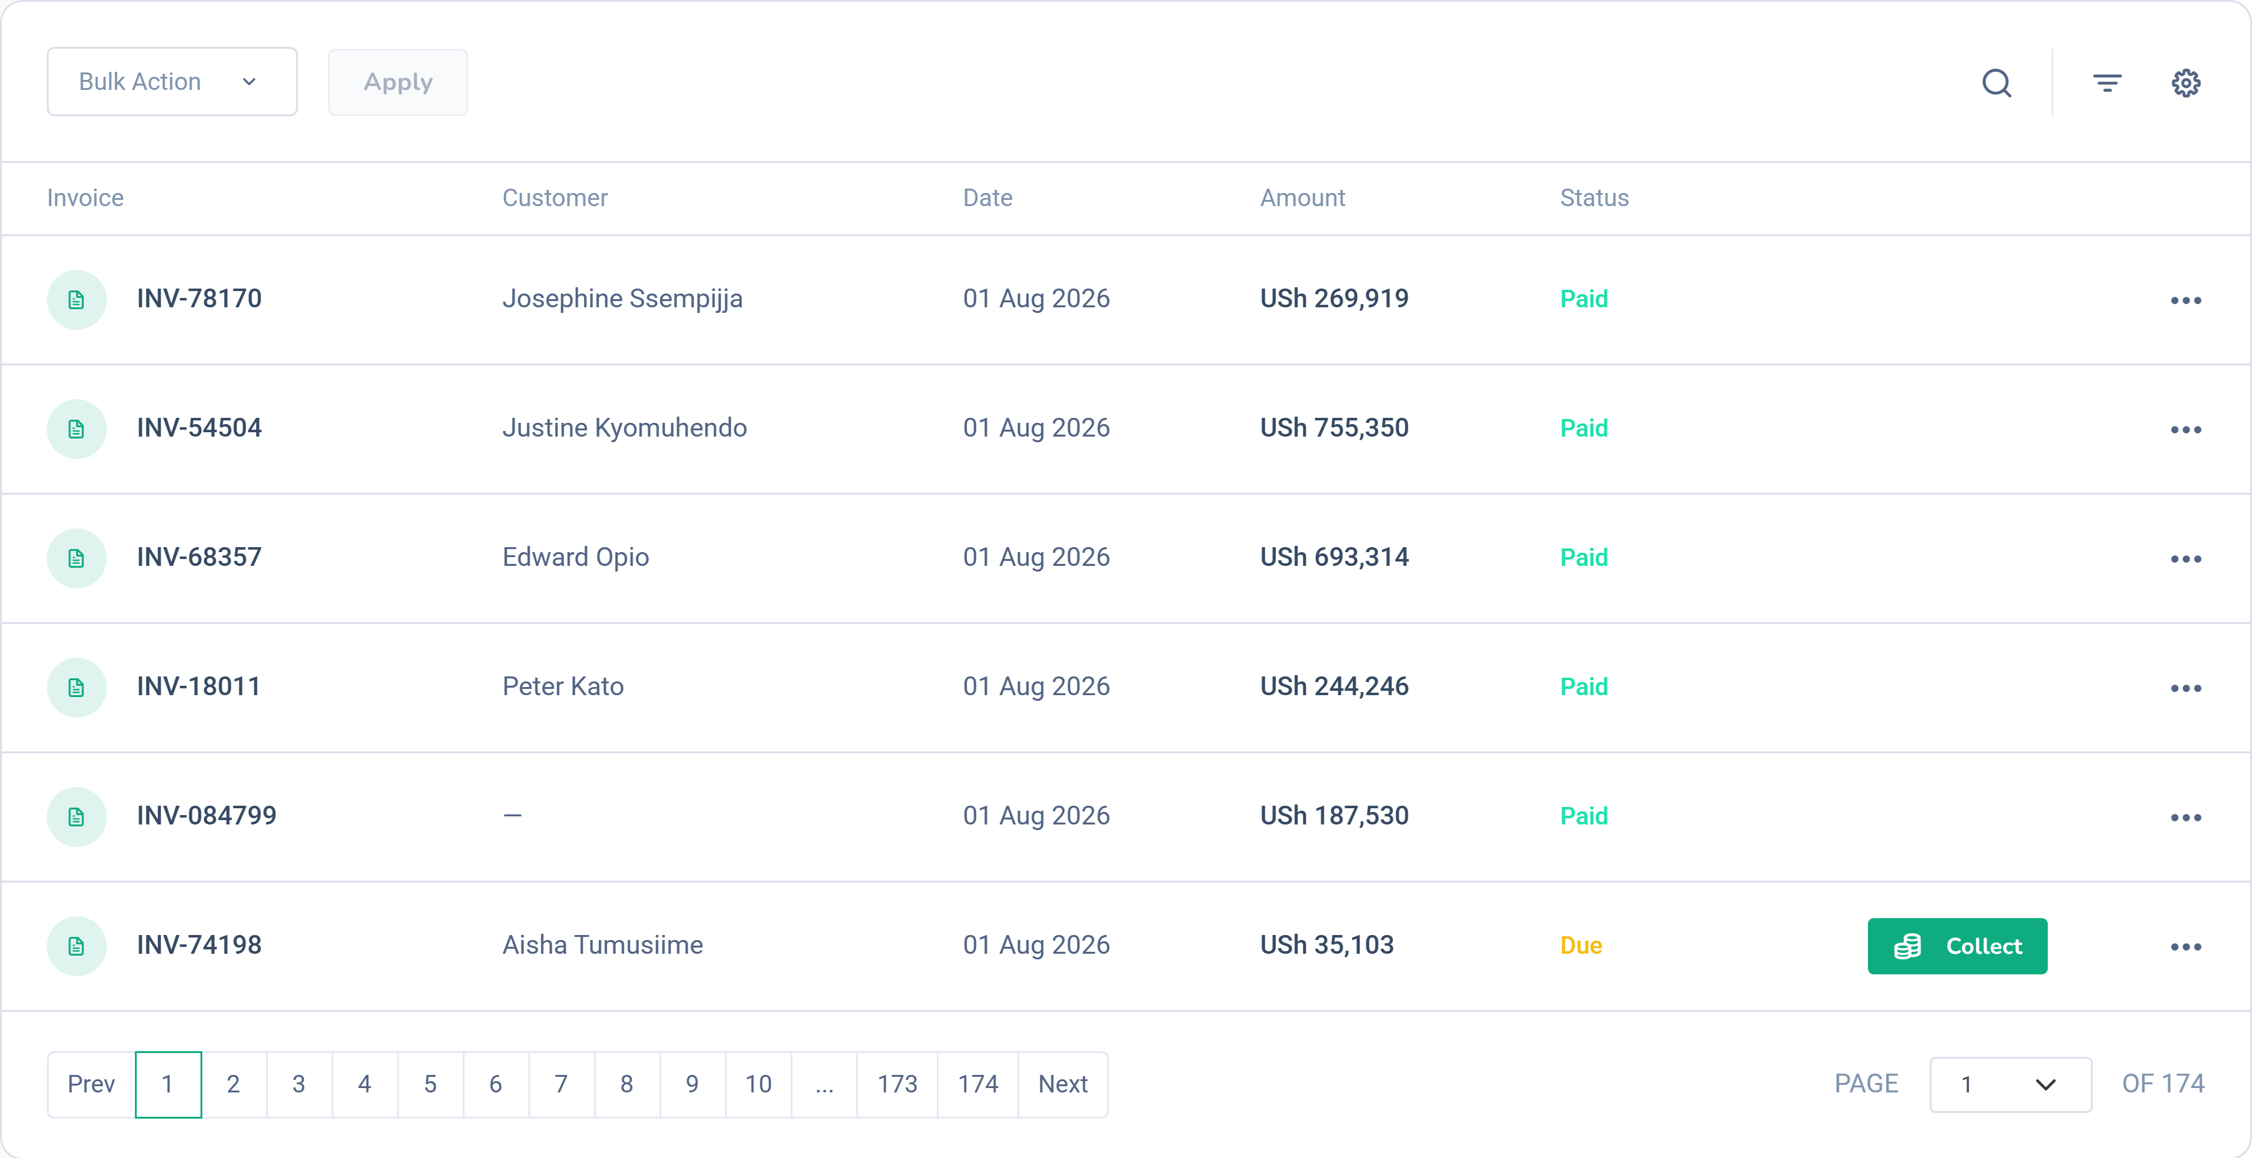Open the search icon in the toolbar
The height and width of the screenshot is (1158, 2252).
pos(1997,83)
